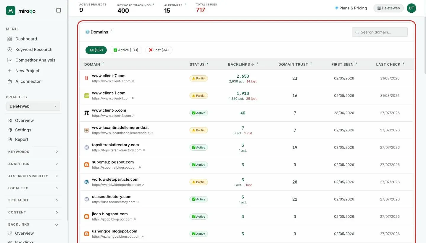Click the DeleteWeb project badge in header

(388, 8)
